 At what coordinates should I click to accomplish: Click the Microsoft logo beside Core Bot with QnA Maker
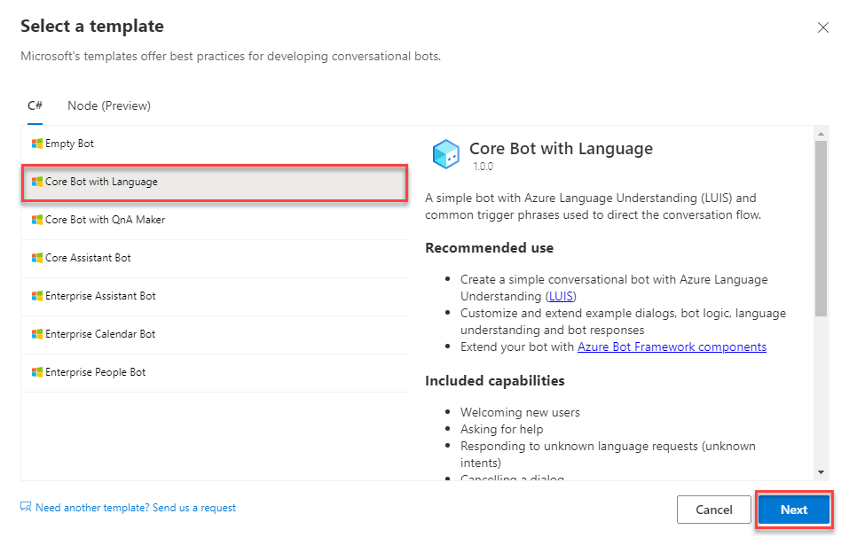pyautogui.click(x=37, y=220)
